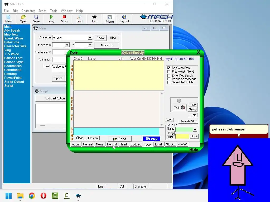Click scroll down arrow in Receive area

tap(162, 125)
